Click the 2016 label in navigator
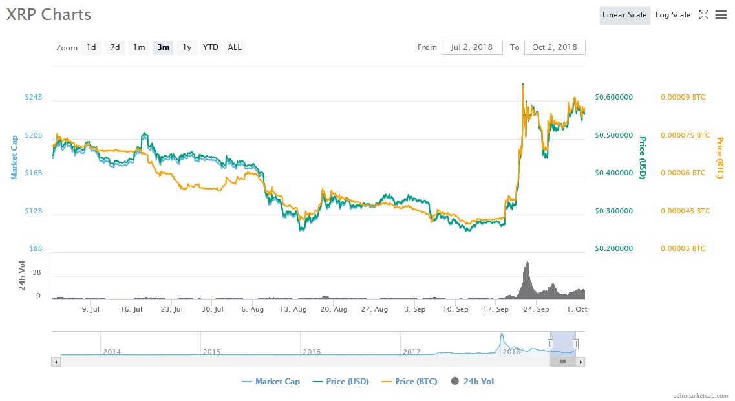The image size is (735, 401). pyautogui.click(x=312, y=352)
